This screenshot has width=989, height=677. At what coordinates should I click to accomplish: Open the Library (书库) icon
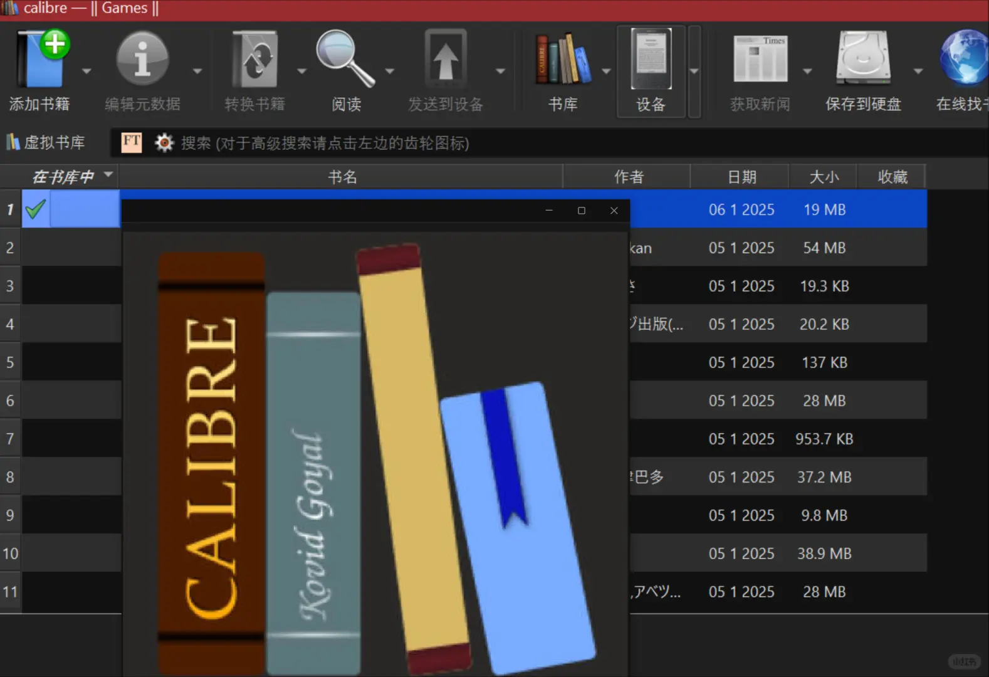tap(562, 59)
